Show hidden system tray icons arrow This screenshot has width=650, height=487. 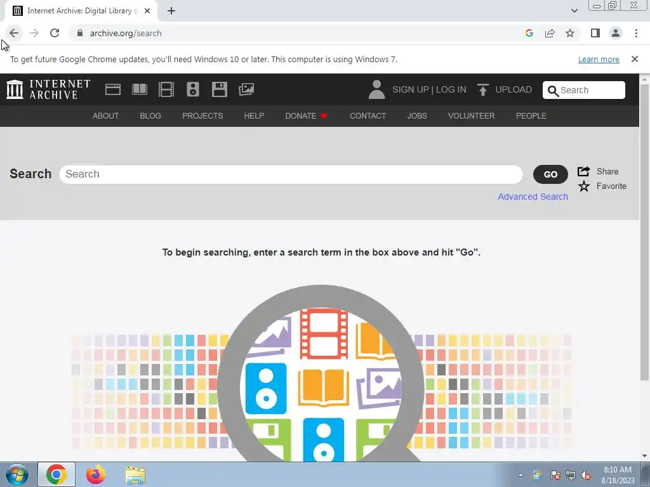[x=521, y=475]
